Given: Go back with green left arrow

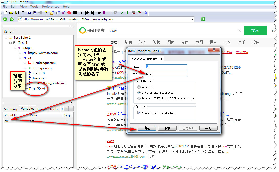Looking at the screenshot, I should 5,19.
